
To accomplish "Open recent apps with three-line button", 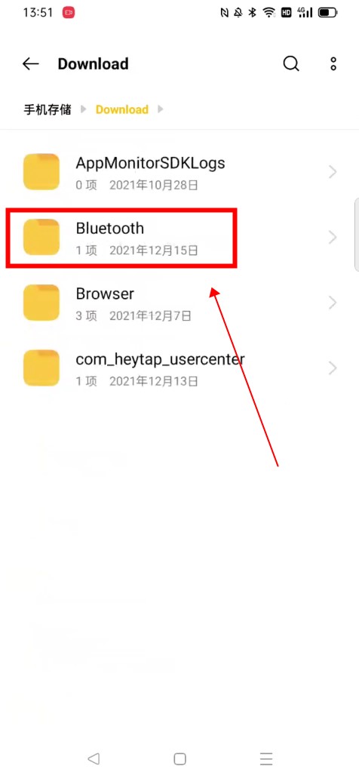I will [x=266, y=758].
